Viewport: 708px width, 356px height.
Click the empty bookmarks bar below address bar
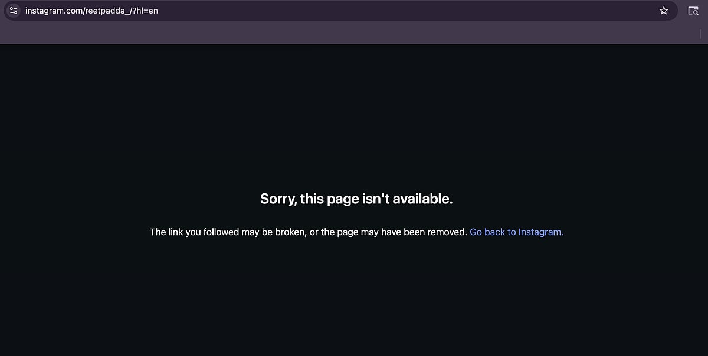348,34
